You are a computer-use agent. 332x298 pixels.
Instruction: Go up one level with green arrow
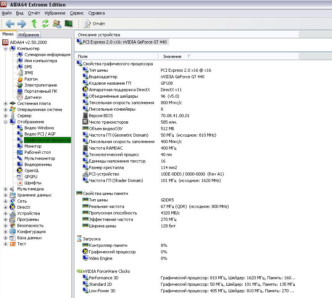(34, 24)
